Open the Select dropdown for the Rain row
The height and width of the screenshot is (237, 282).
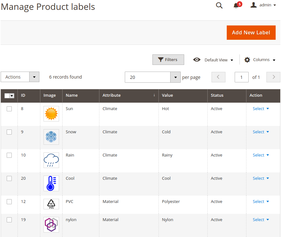(x=260, y=155)
